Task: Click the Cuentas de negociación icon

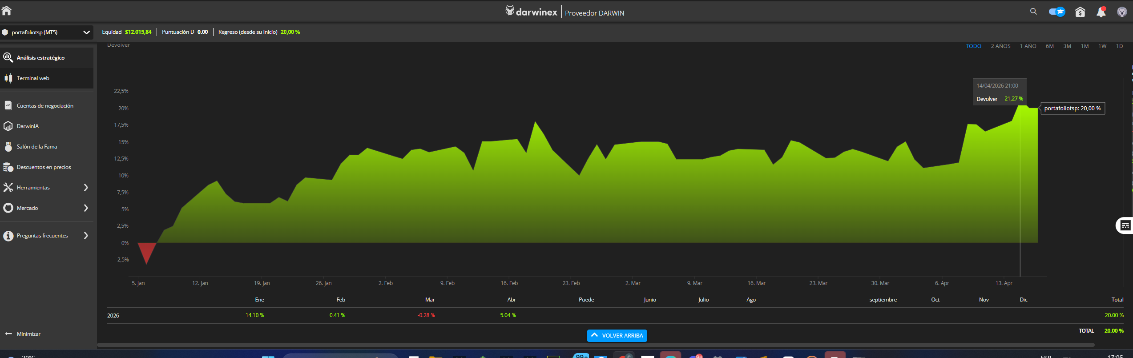Action: pyautogui.click(x=8, y=105)
